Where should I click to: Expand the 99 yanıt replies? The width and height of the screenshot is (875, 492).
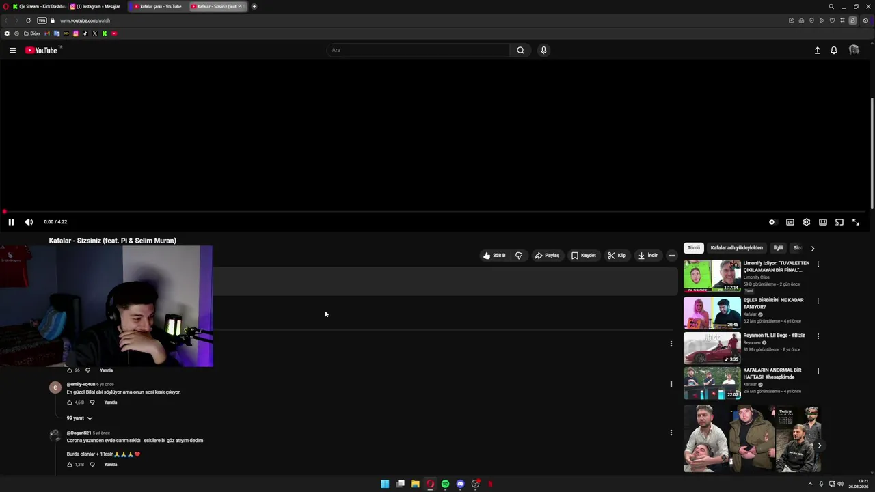(x=79, y=418)
